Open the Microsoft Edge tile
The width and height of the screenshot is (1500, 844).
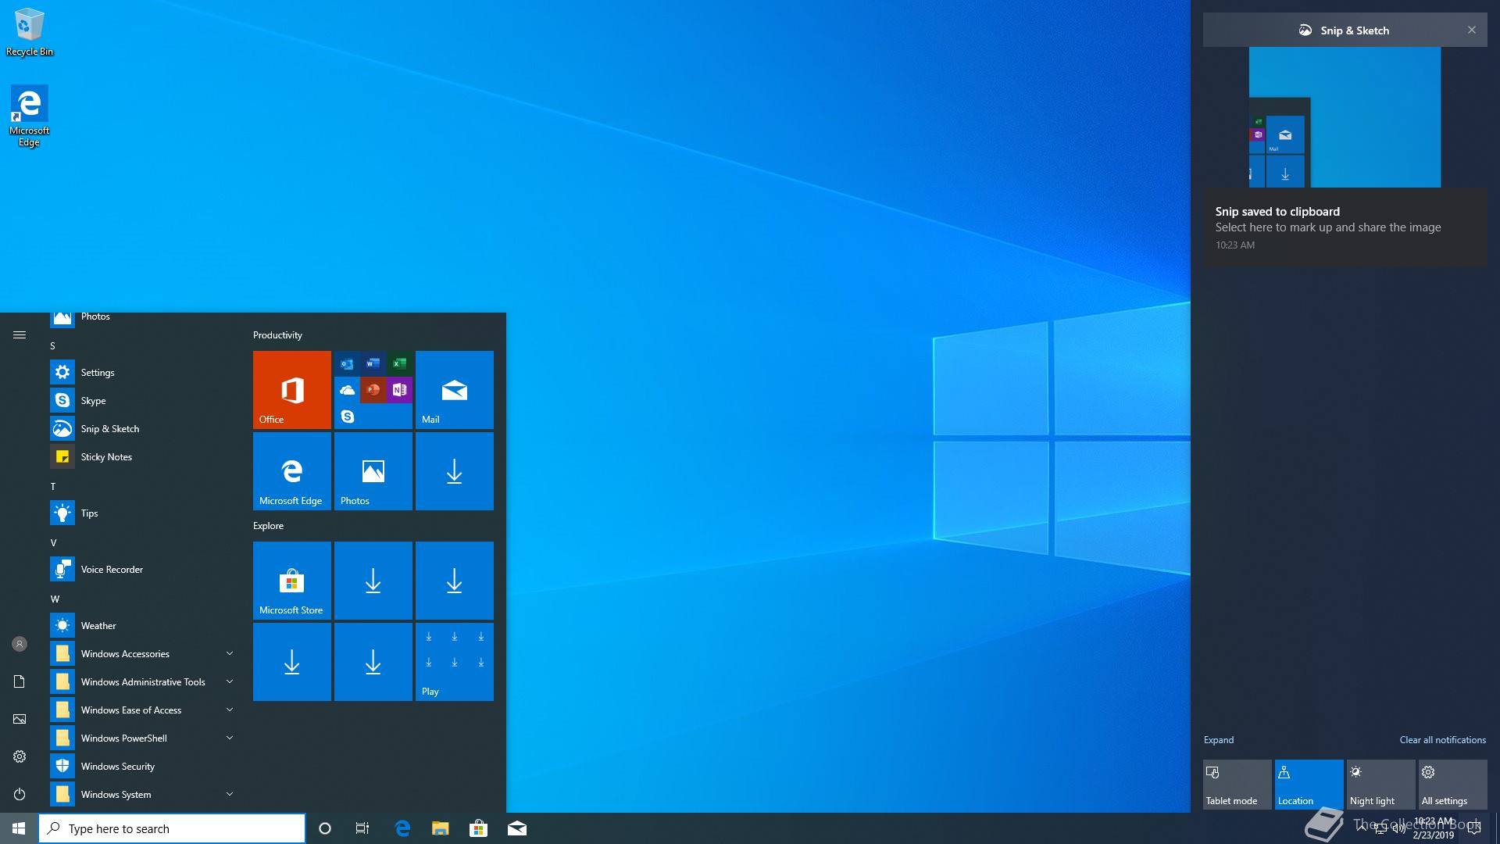point(292,471)
